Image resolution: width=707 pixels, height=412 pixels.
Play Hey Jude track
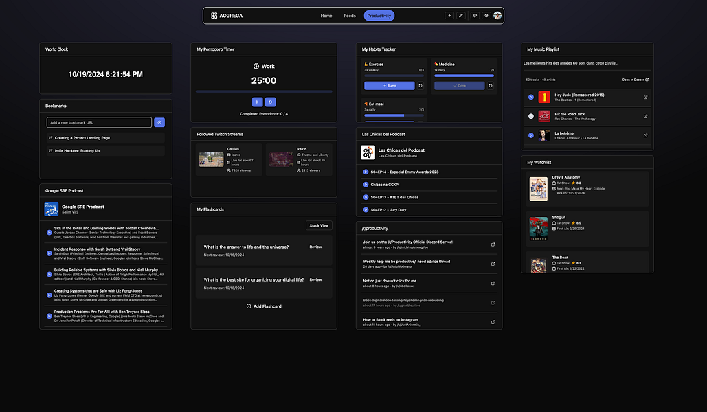[530, 97]
